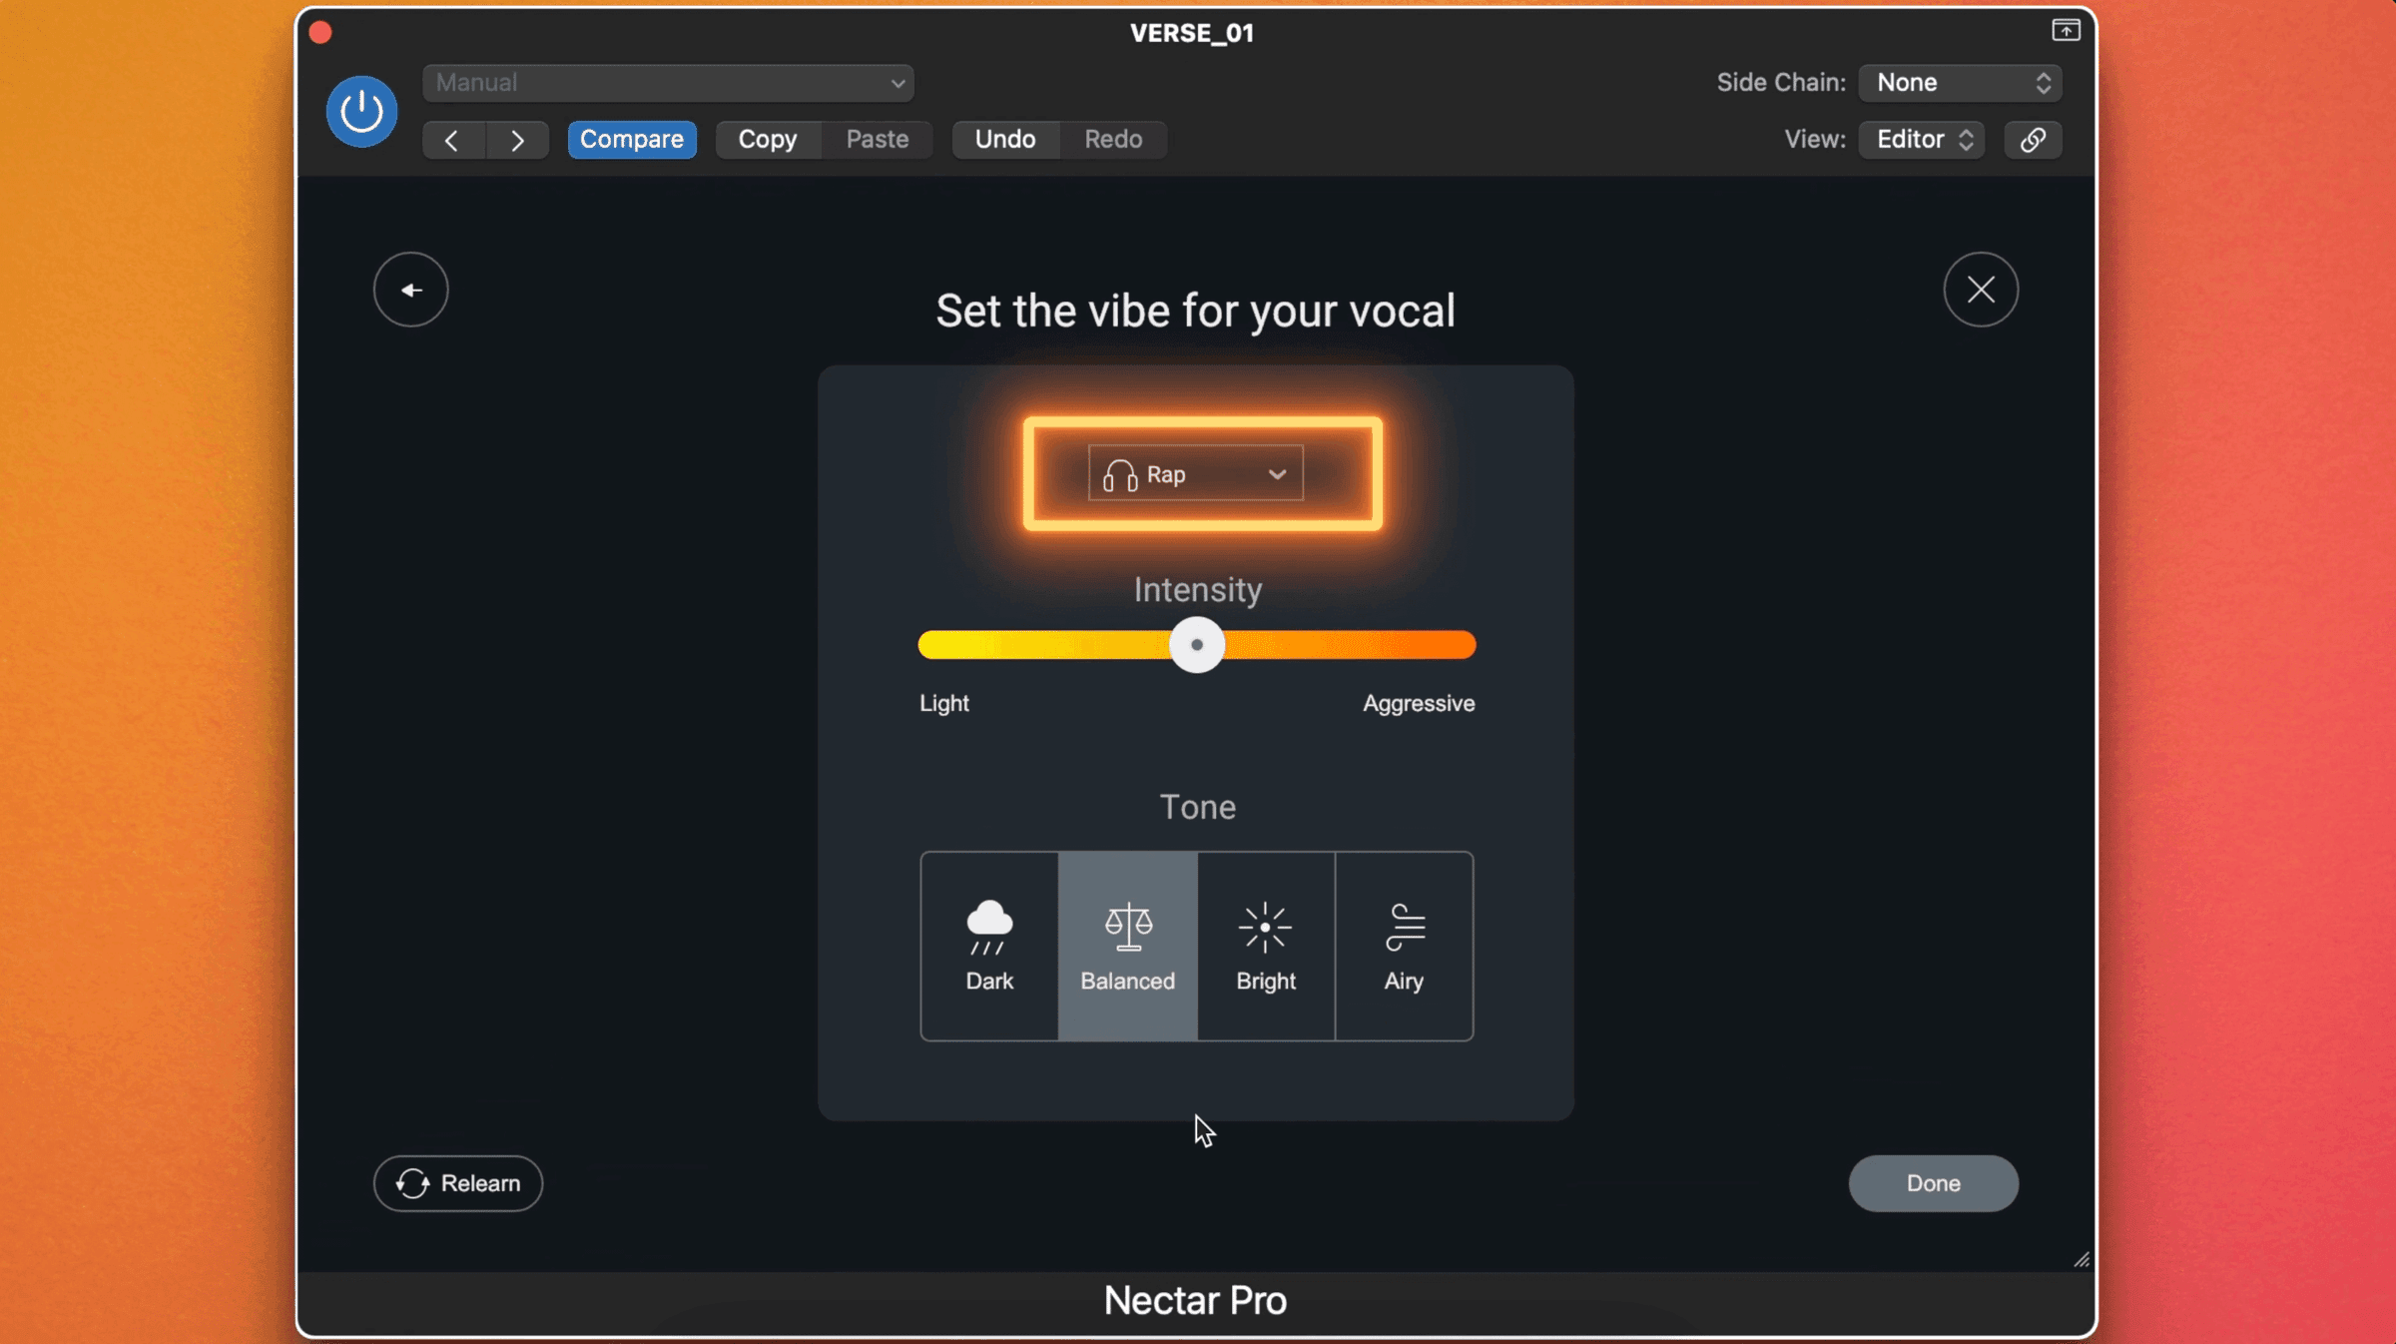Close the vocal assistant with X button
Screen dimensions: 2396x1344
[1981, 290]
